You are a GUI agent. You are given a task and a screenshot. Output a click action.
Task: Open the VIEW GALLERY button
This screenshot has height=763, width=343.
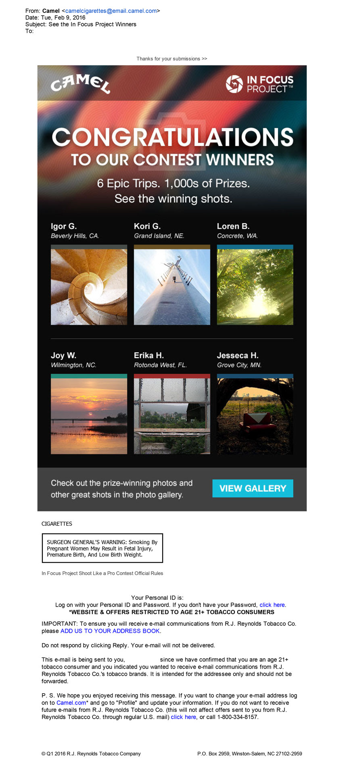pyautogui.click(x=253, y=488)
